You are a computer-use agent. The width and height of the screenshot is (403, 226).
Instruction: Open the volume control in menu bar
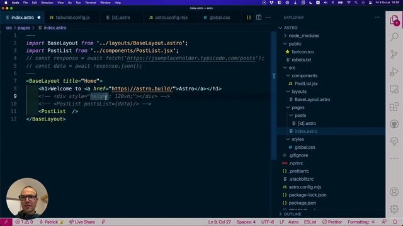pyautogui.click(x=326, y=3)
